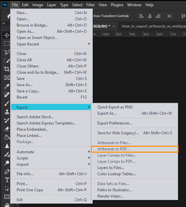This screenshot has width=186, height=207.
Task: Select the Spot Healing Brush tool
Action: [7, 95]
